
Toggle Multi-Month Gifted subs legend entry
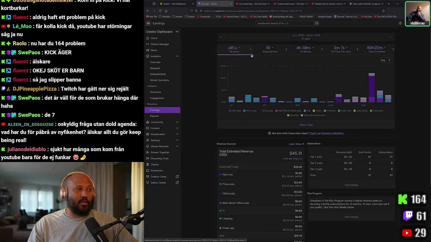[x=288, y=111]
